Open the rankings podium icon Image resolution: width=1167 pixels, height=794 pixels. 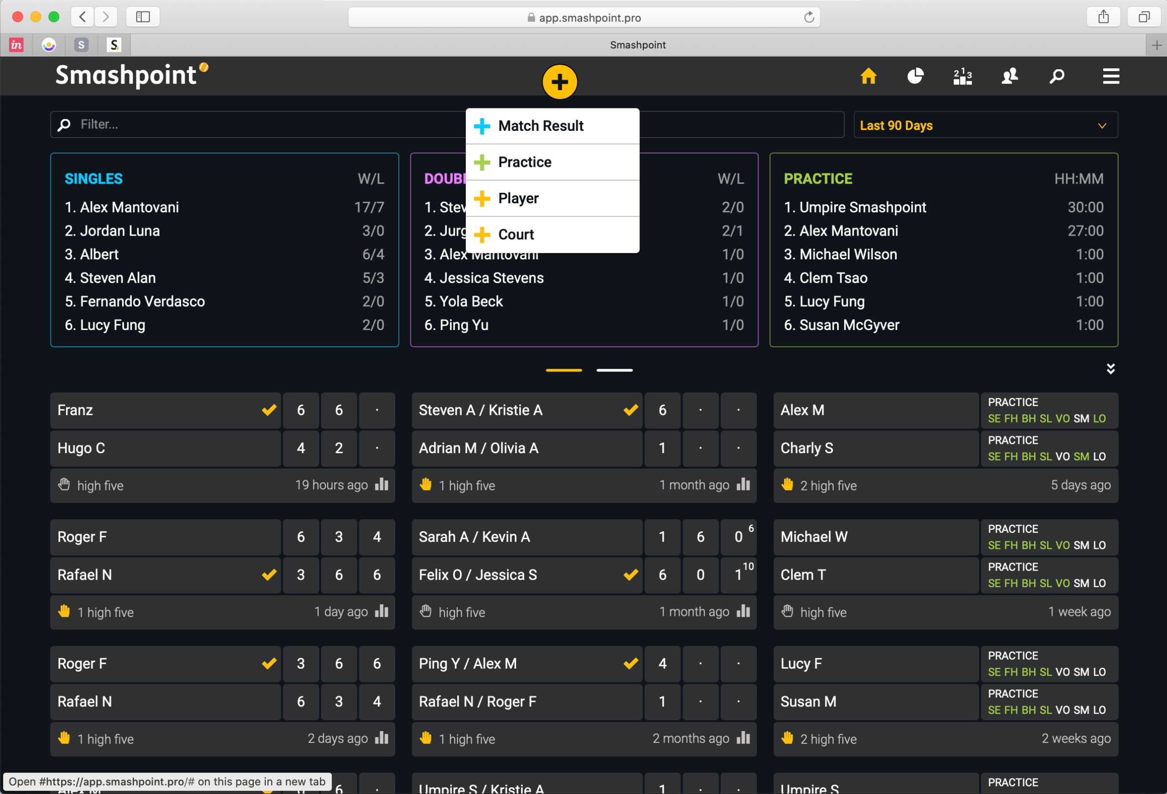[x=962, y=76]
